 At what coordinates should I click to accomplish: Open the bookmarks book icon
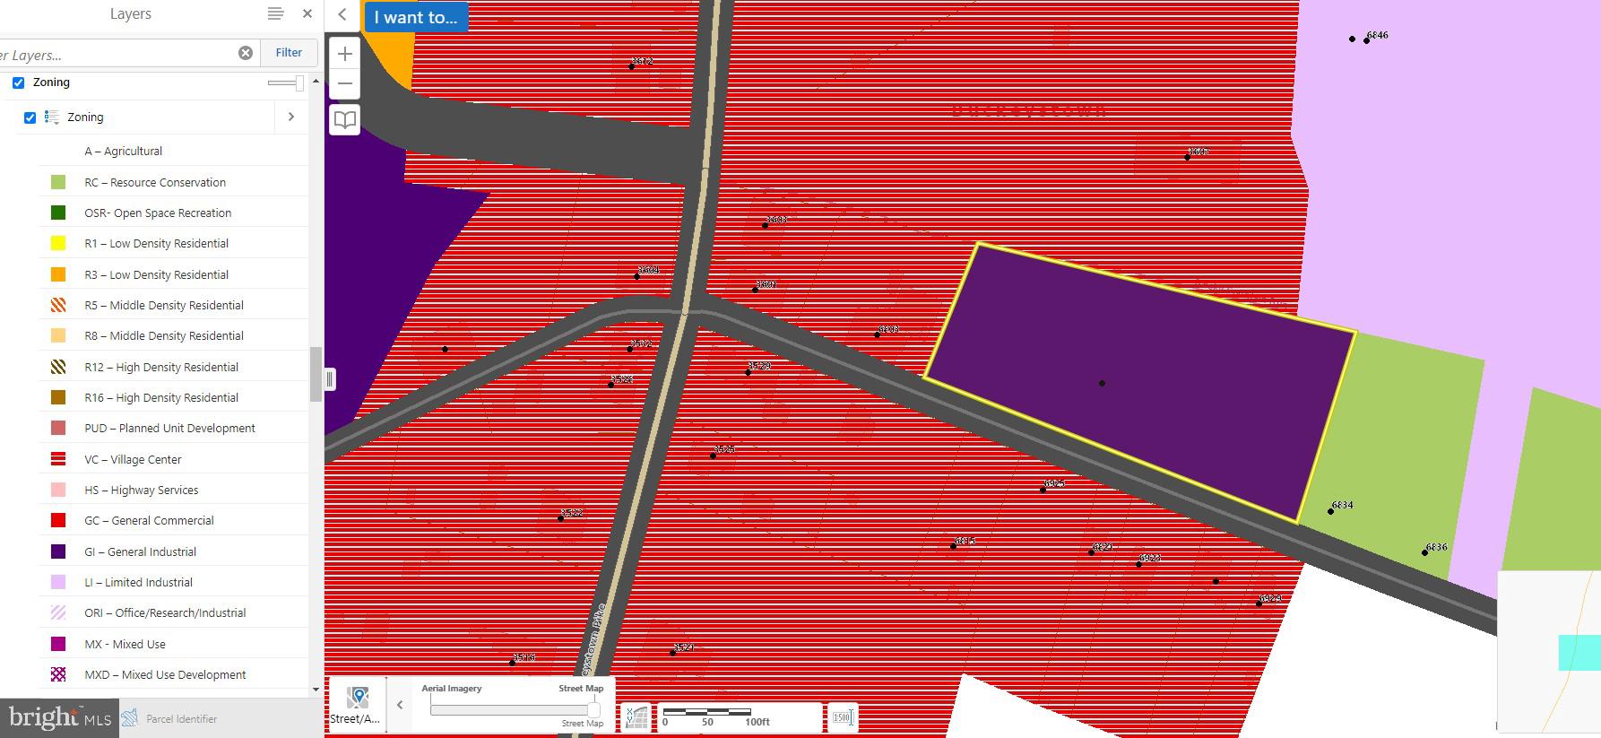point(345,119)
